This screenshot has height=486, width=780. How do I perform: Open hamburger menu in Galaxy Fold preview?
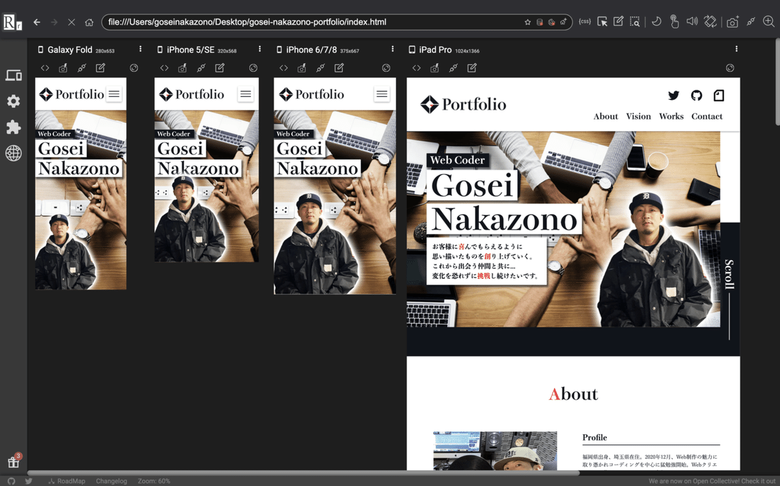(x=114, y=94)
